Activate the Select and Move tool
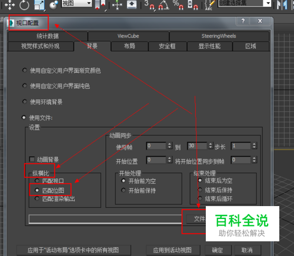 coord(9,5)
